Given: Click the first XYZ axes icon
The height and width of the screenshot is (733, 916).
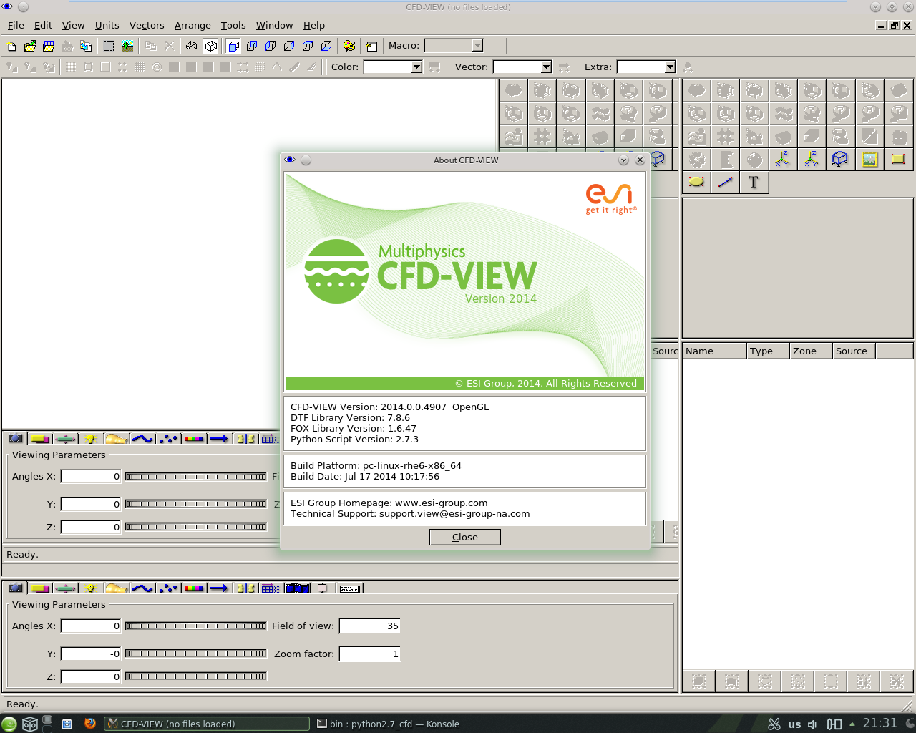Looking at the screenshot, I should point(782,159).
